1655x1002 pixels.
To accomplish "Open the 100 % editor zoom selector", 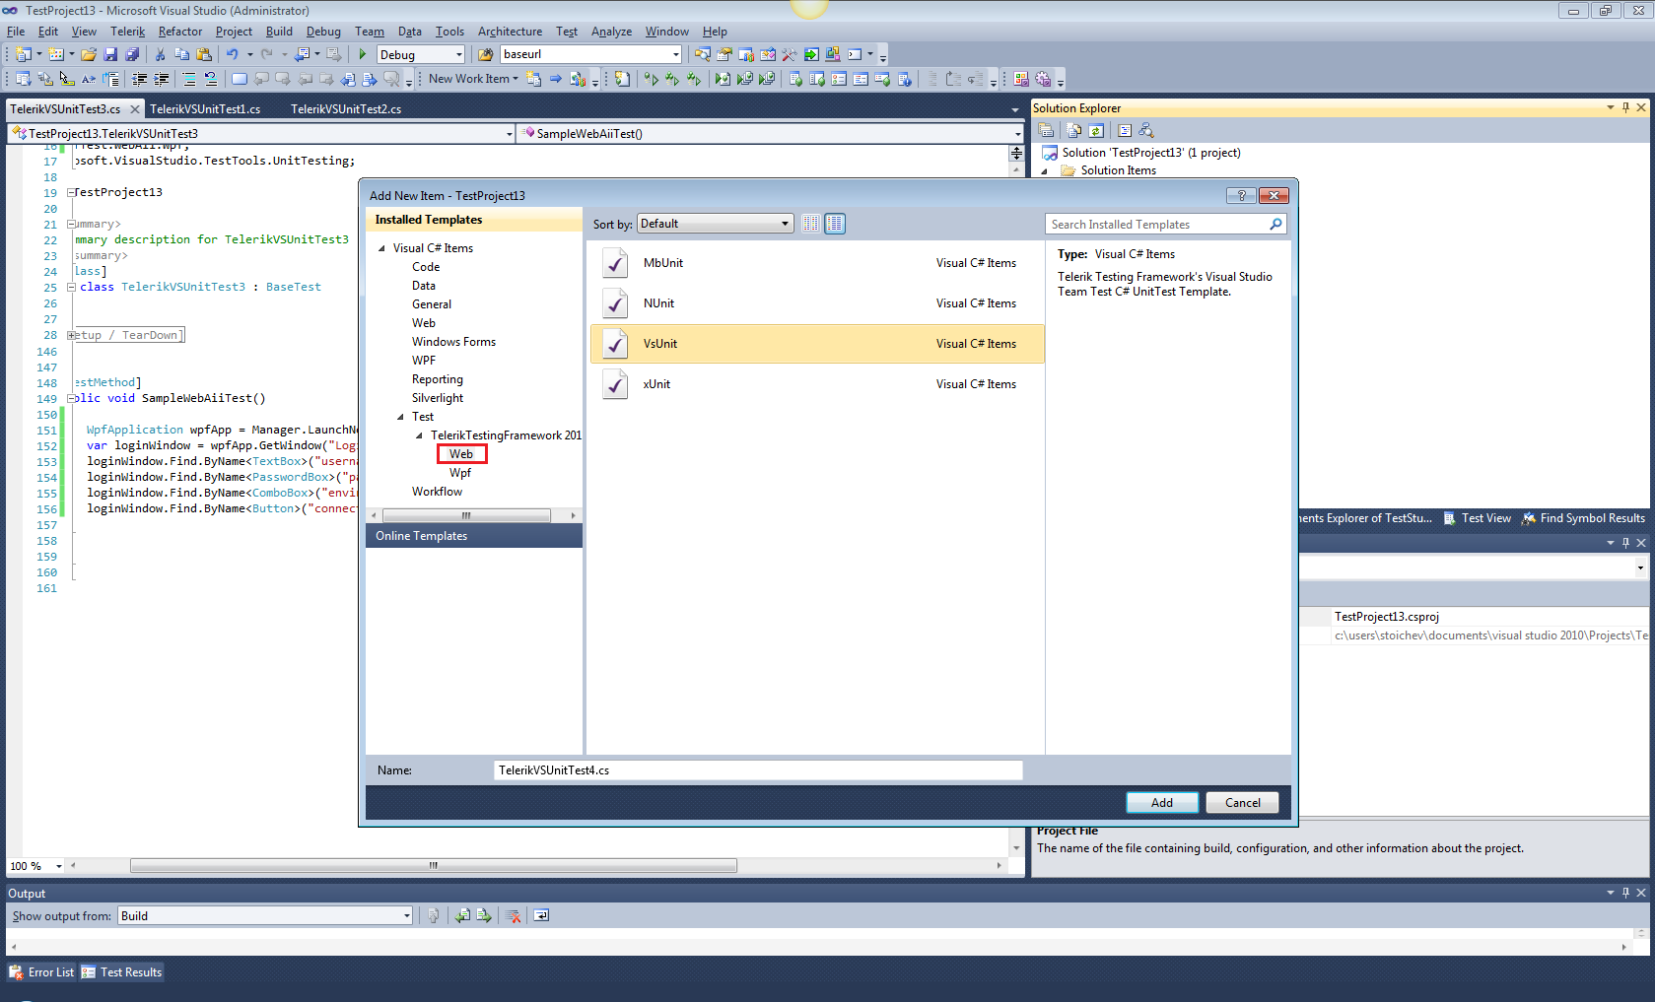I will [x=35, y=866].
